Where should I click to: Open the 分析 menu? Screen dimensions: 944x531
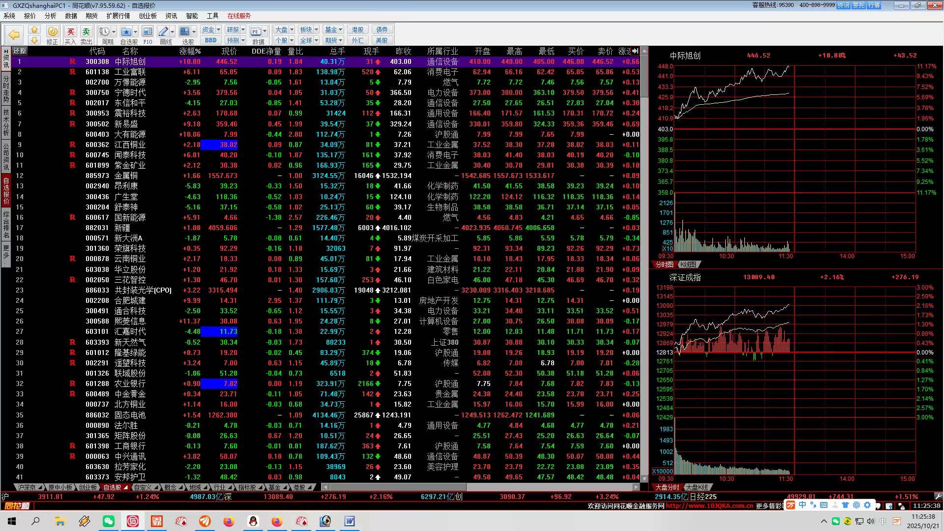click(x=50, y=16)
